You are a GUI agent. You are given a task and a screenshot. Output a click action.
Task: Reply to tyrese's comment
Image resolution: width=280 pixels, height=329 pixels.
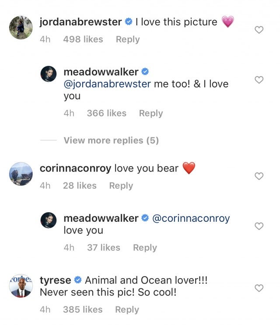127,310
